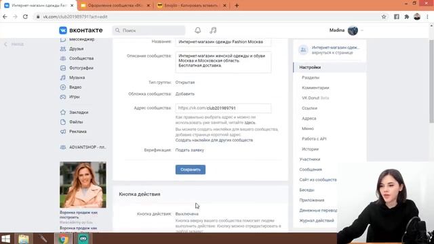Return to community page link

point(332,53)
